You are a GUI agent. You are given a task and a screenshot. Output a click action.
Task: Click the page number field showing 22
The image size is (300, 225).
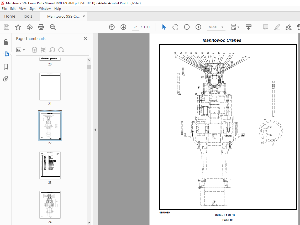click(135, 27)
